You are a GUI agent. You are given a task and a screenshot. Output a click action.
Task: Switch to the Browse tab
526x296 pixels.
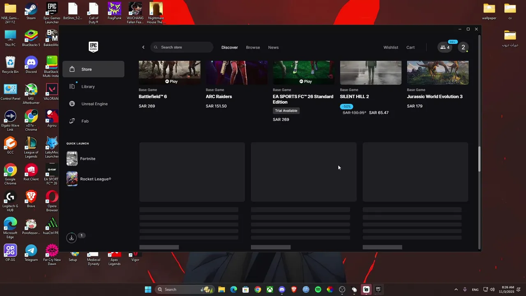coord(253,47)
